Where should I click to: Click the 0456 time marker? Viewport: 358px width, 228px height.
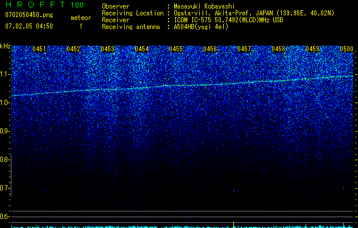pyautogui.click(x=210, y=49)
